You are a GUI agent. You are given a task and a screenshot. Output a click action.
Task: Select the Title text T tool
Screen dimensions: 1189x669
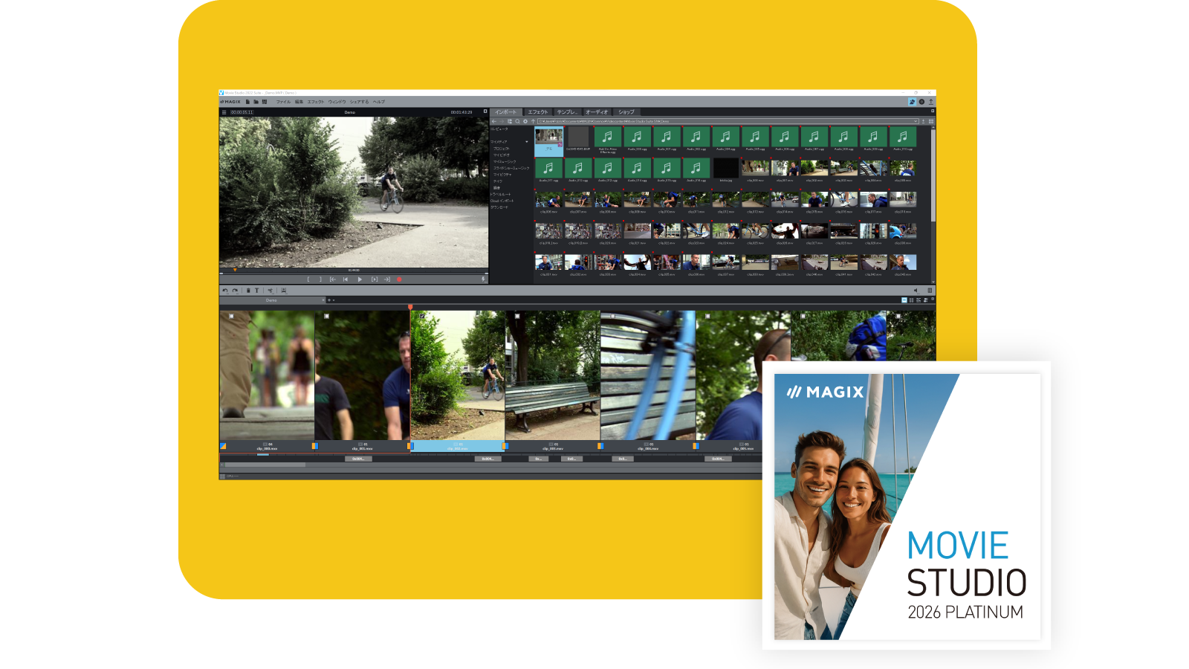click(257, 291)
